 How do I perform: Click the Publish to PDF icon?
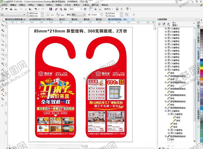coord(65,9)
